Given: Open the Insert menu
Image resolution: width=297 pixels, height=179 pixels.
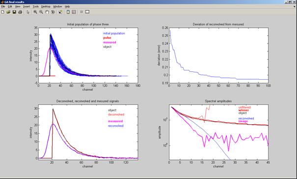Looking at the screenshot, I should click(27, 6).
